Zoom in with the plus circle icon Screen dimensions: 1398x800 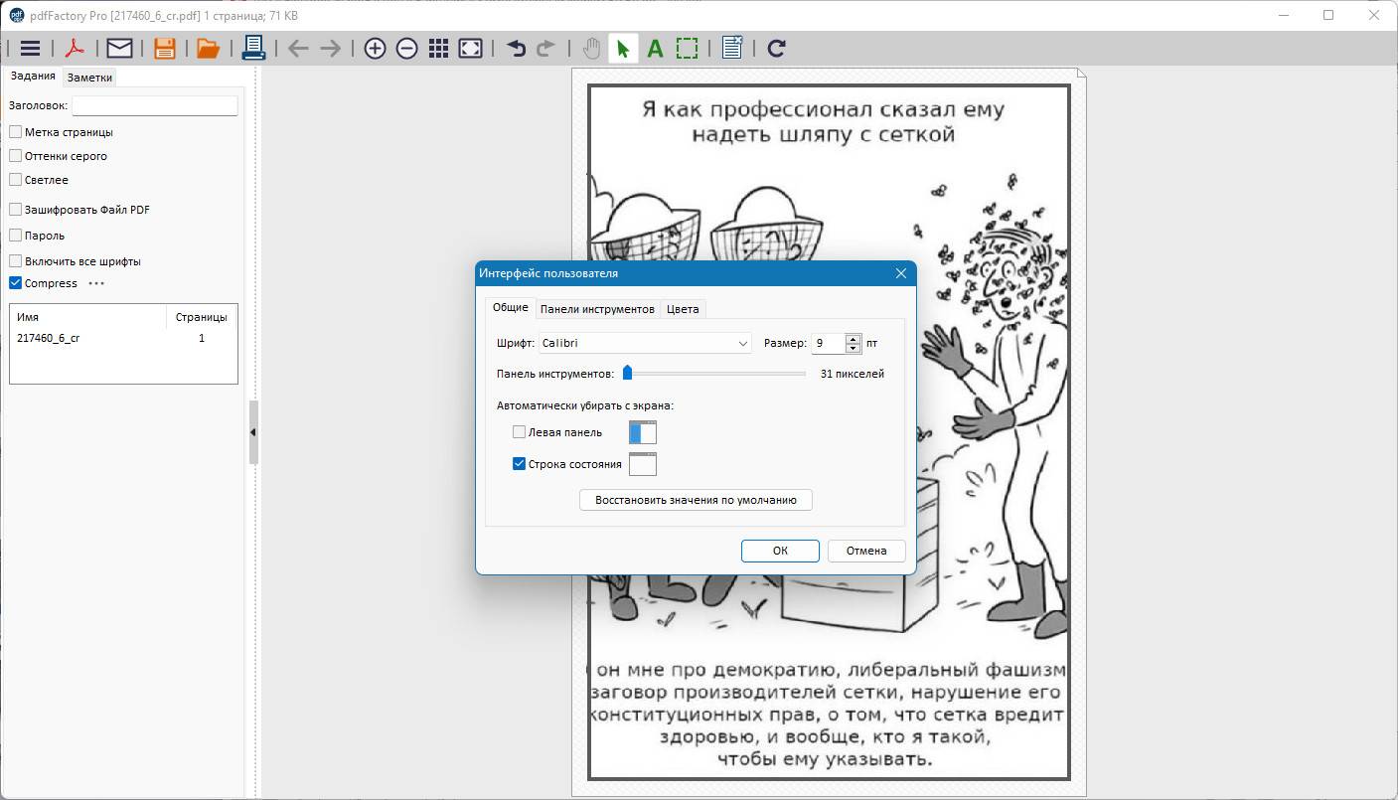coord(375,49)
